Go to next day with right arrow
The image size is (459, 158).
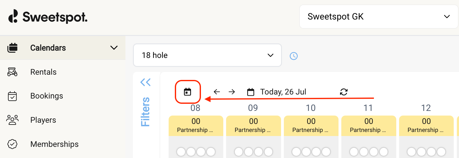click(232, 92)
